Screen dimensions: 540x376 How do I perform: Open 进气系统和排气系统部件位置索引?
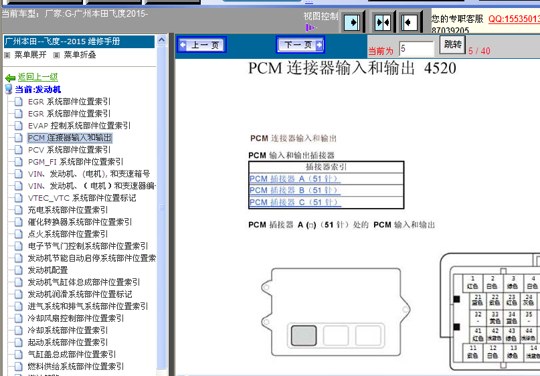[88, 306]
